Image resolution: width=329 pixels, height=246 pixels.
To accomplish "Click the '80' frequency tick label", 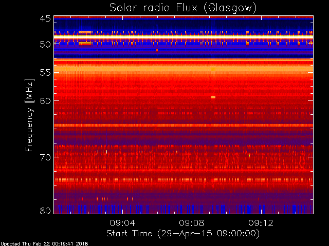I will pos(45,211).
